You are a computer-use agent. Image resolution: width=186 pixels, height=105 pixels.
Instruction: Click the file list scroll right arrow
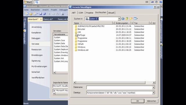[154, 83]
